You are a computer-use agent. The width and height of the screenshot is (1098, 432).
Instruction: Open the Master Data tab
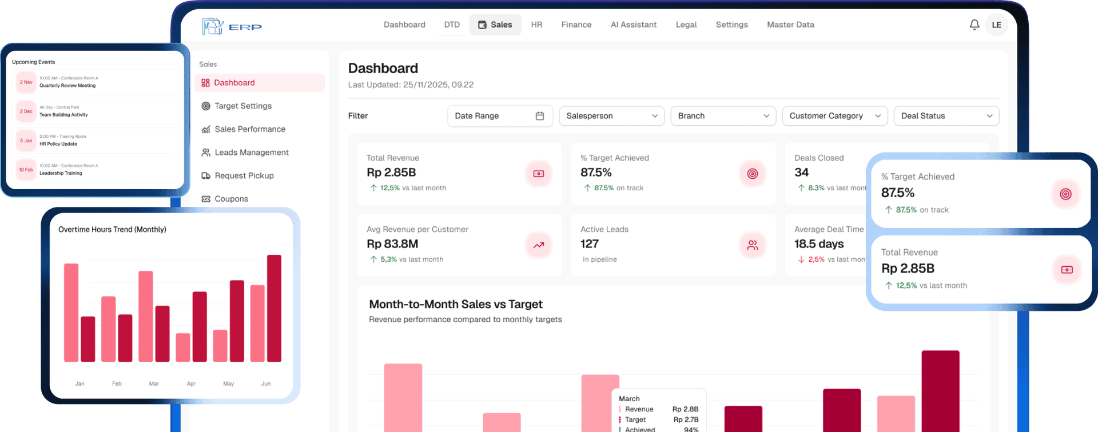click(x=790, y=25)
